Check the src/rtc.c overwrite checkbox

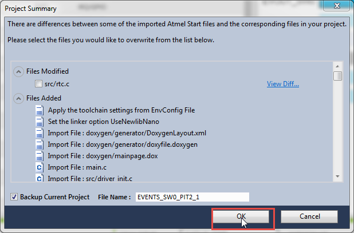(x=39, y=85)
